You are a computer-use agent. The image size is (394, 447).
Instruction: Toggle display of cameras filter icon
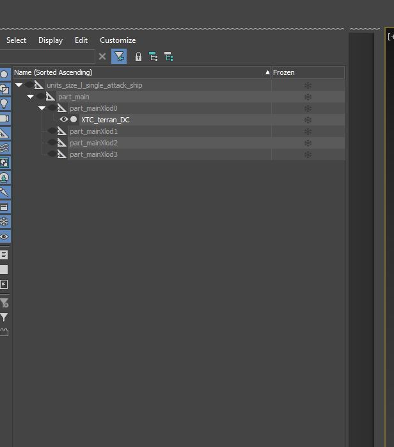(x=4, y=118)
